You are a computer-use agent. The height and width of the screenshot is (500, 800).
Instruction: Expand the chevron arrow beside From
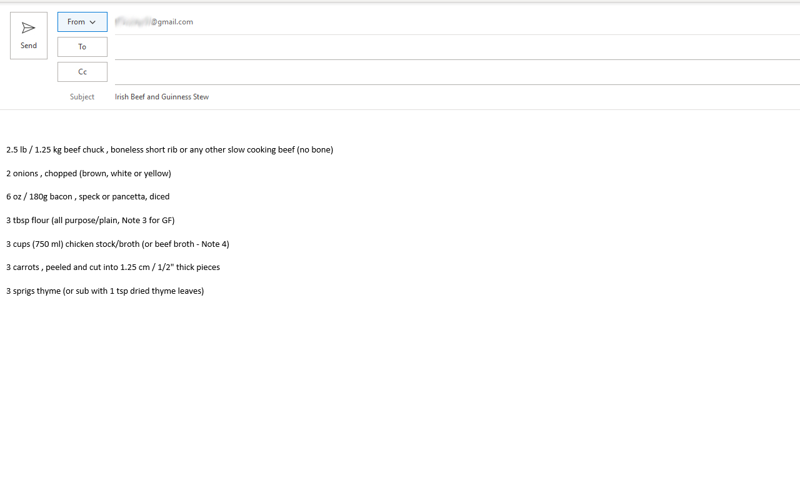[92, 22]
